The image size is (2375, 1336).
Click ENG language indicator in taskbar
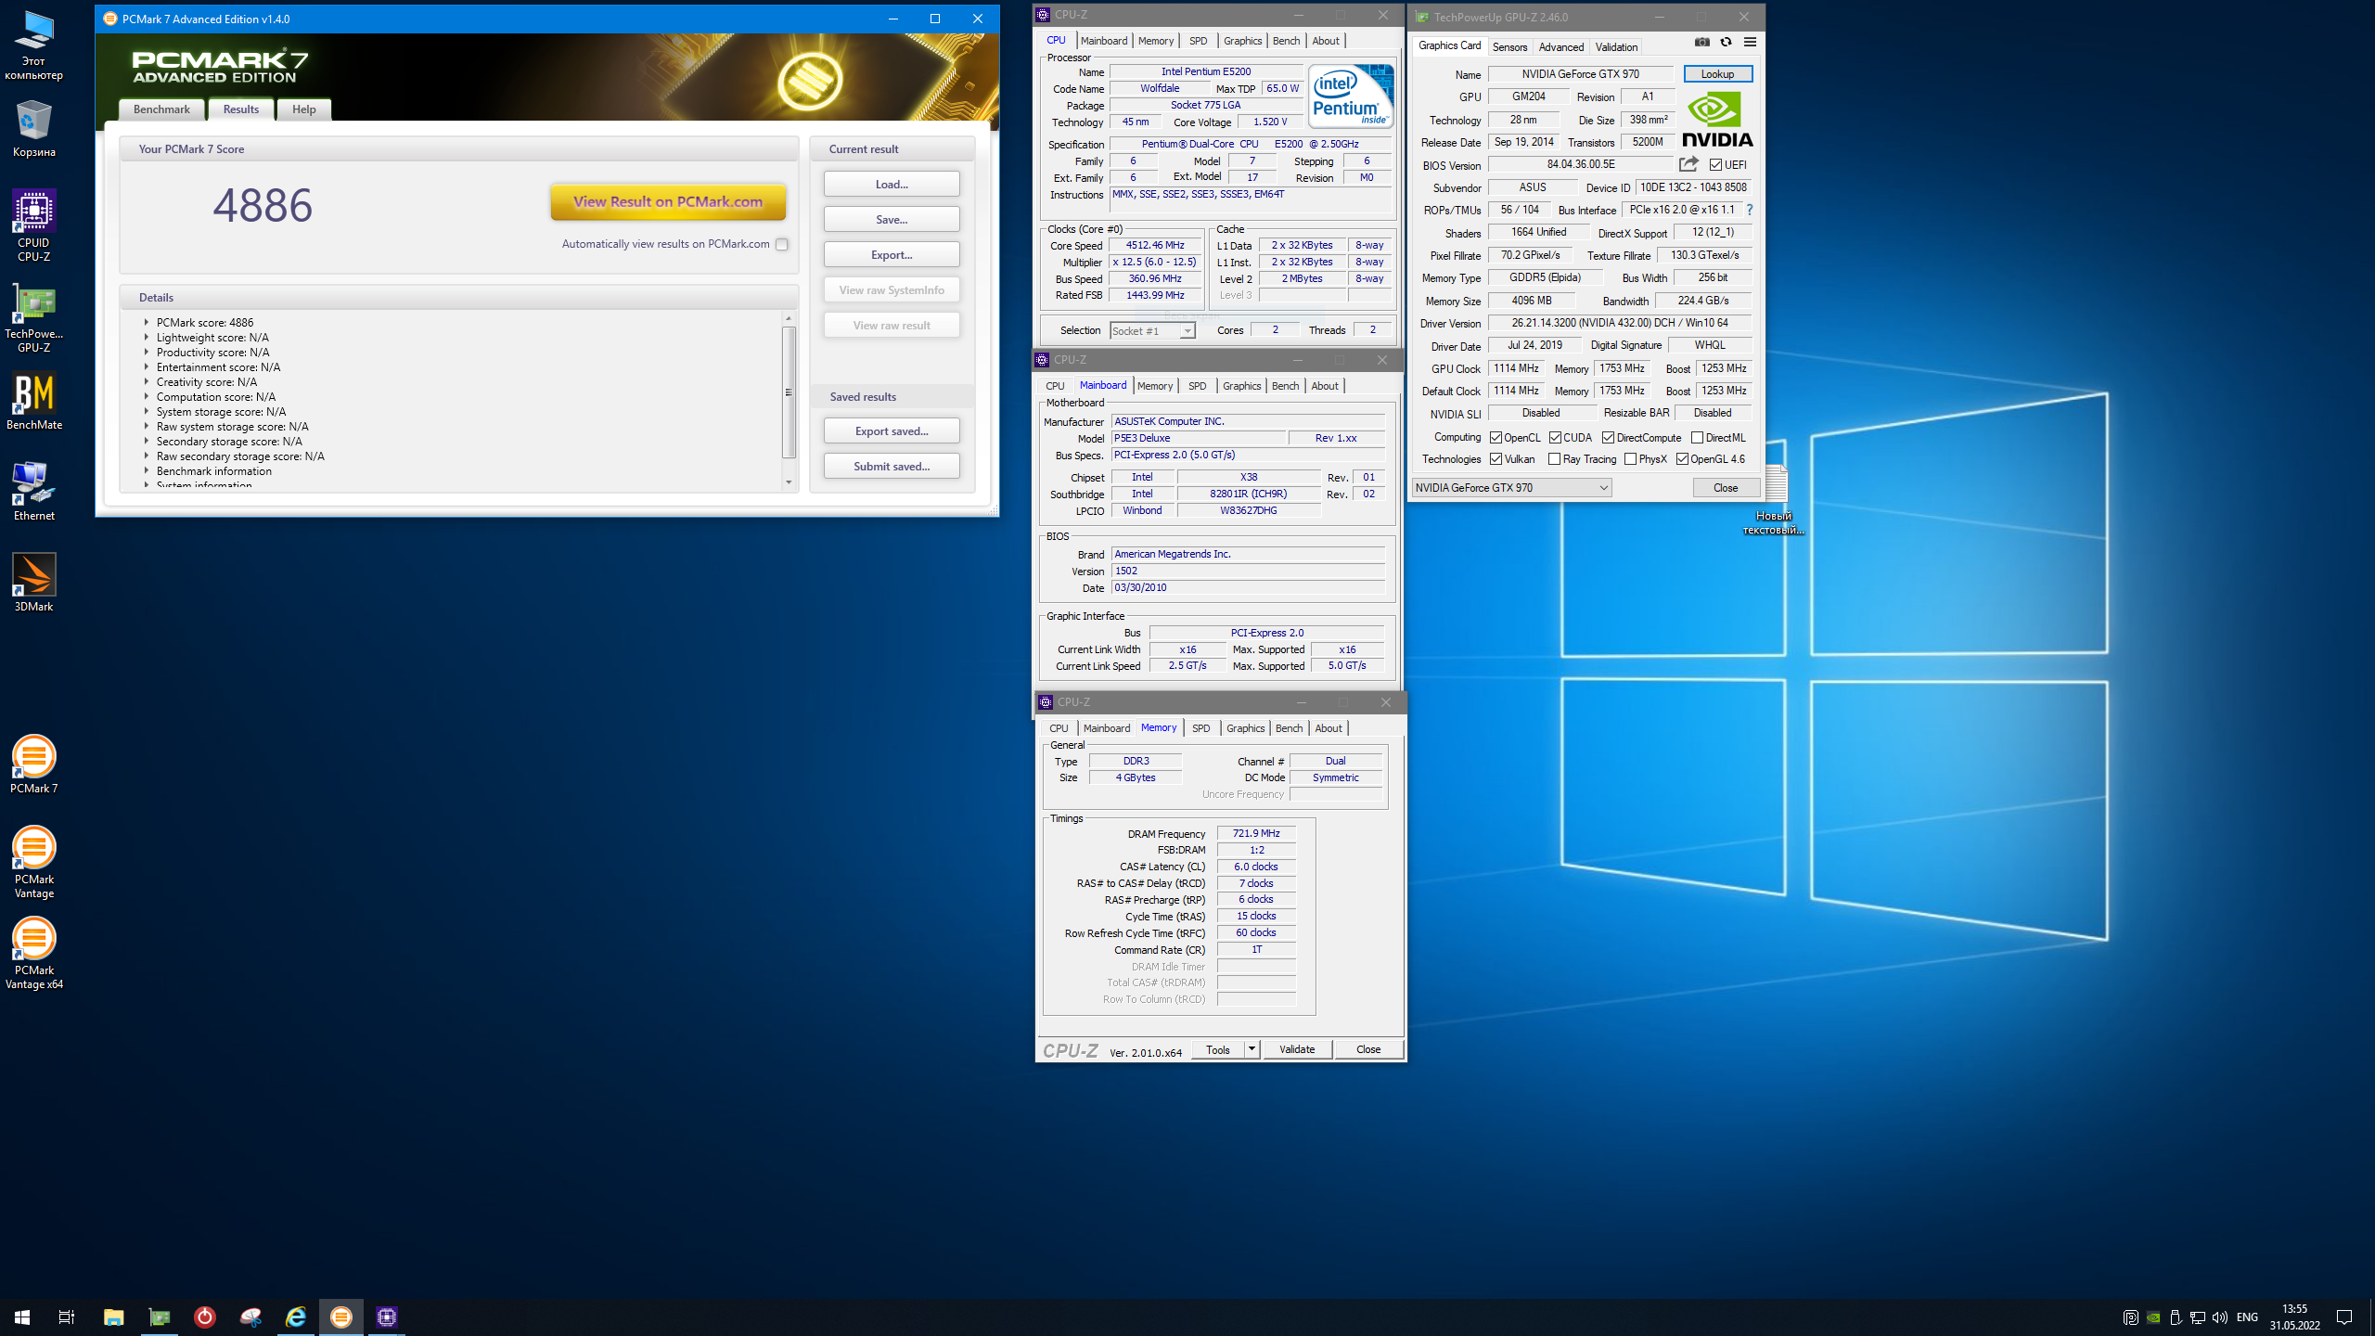coord(2247,1317)
